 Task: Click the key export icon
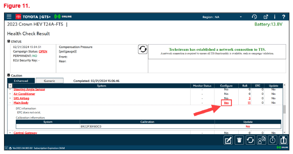(283, 140)
